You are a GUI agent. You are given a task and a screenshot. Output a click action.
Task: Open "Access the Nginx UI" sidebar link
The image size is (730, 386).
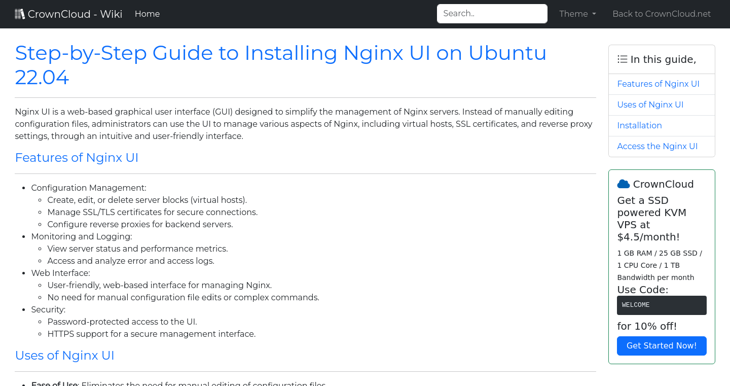click(x=657, y=146)
